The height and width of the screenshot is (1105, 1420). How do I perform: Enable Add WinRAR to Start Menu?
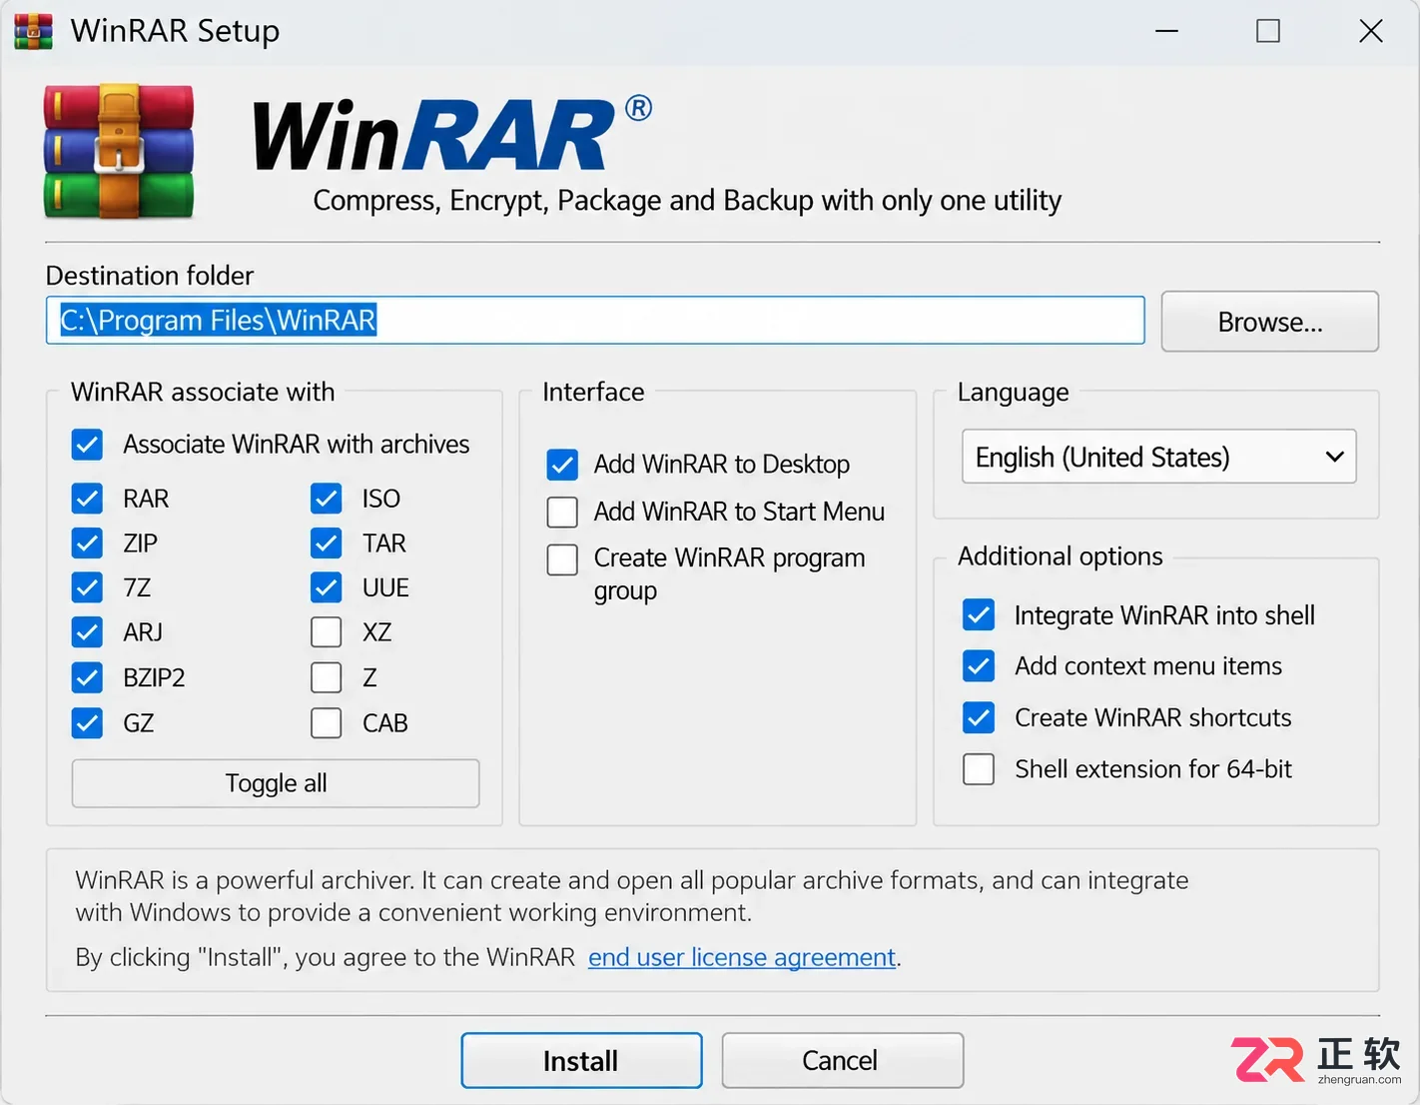point(562,512)
